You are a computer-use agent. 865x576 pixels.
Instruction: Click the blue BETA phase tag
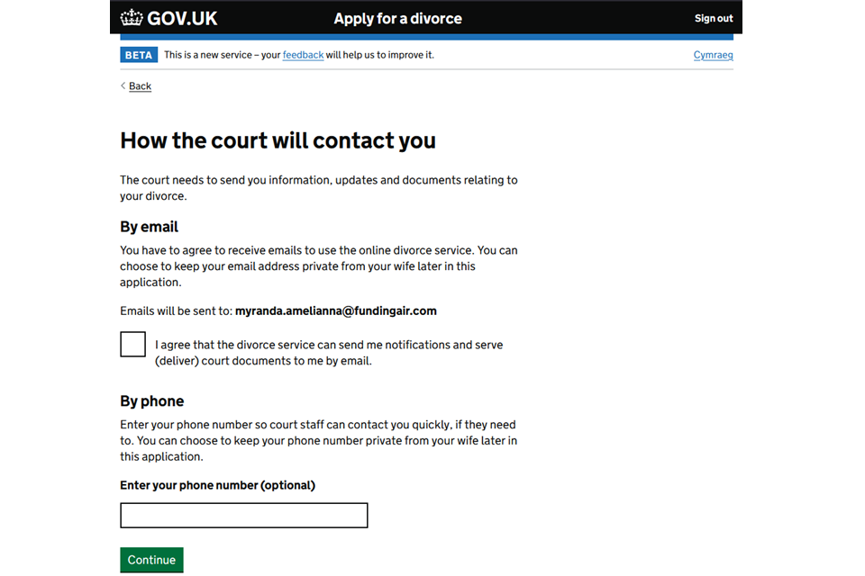139,55
